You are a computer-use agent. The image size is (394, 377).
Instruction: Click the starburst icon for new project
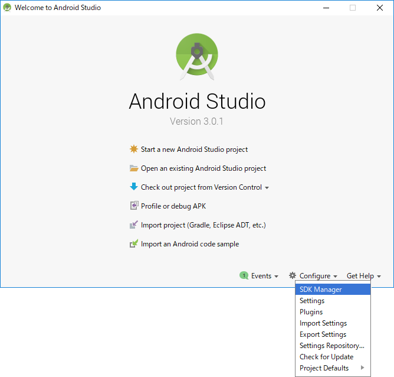(134, 149)
